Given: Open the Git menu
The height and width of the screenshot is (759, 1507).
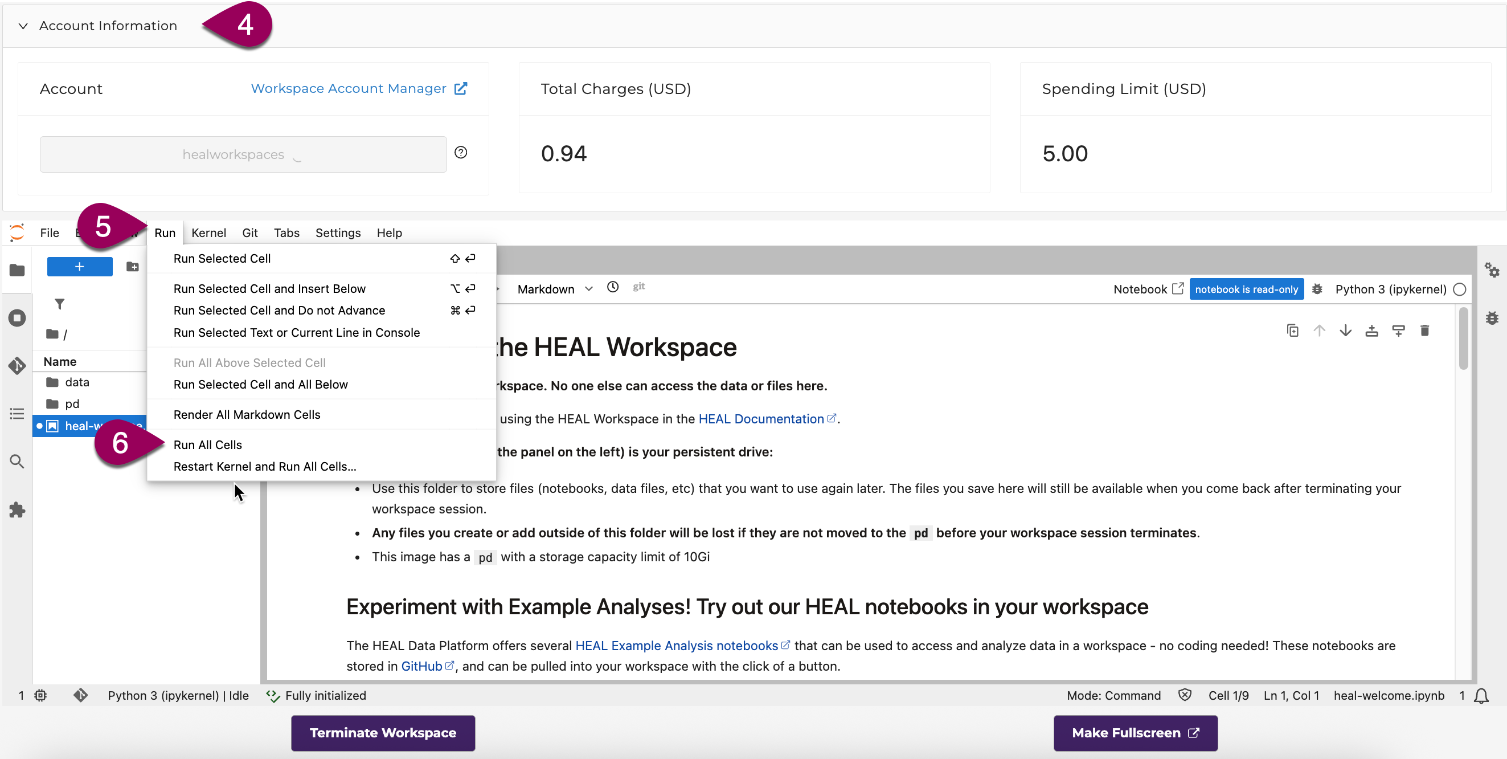Looking at the screenshot, I should tap(250, 233).
